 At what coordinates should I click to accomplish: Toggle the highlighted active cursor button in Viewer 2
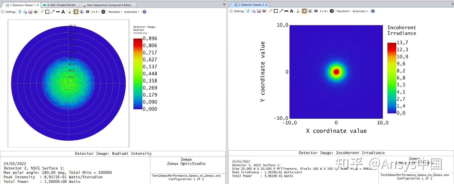(x=304, y=11)
